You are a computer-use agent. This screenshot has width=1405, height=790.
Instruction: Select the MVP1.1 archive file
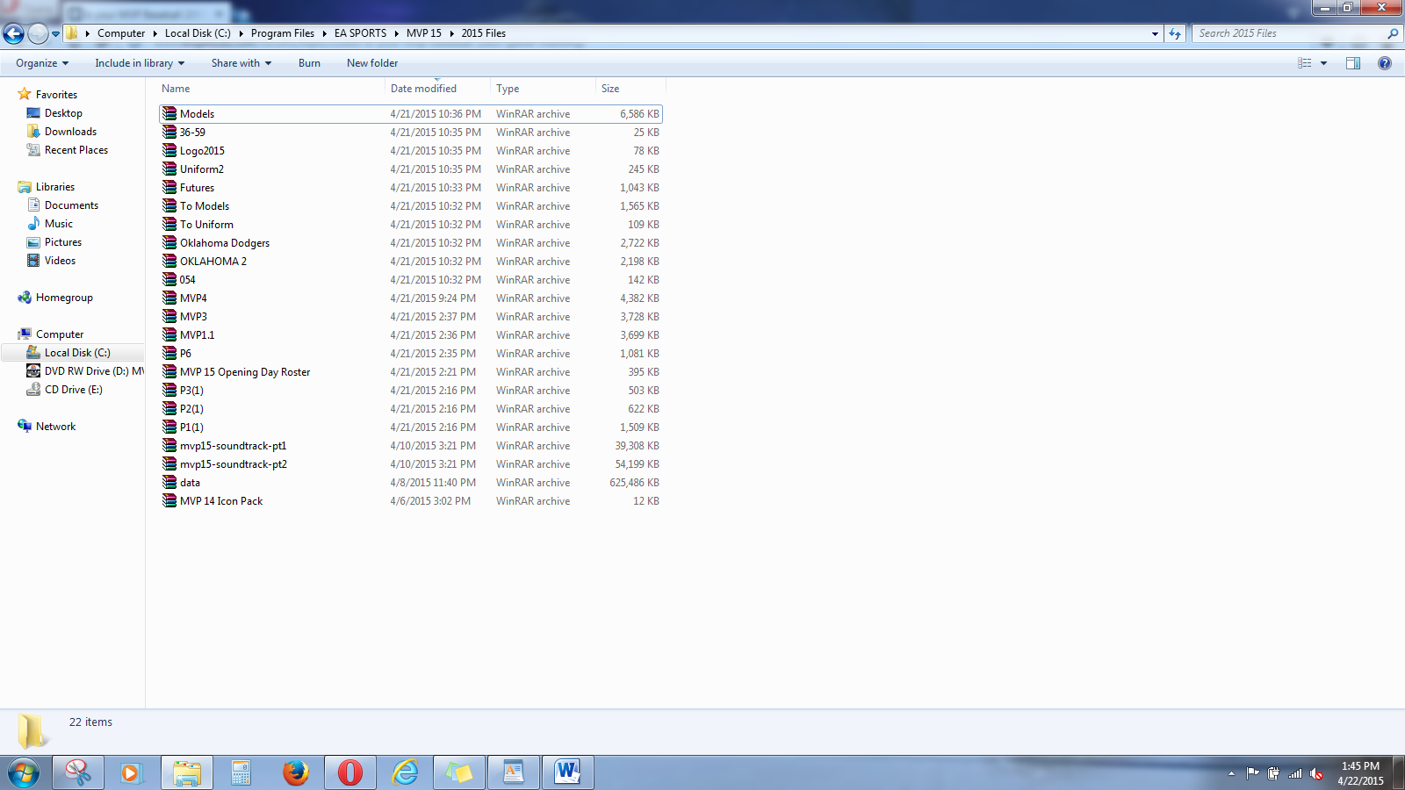(x=410, y=335)
